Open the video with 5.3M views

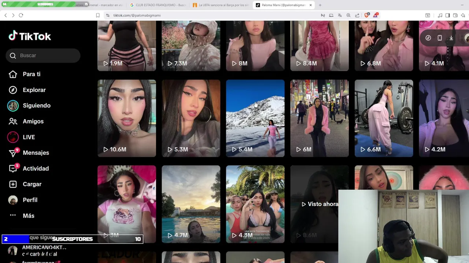pyautogui.click(x=191, y=118)
